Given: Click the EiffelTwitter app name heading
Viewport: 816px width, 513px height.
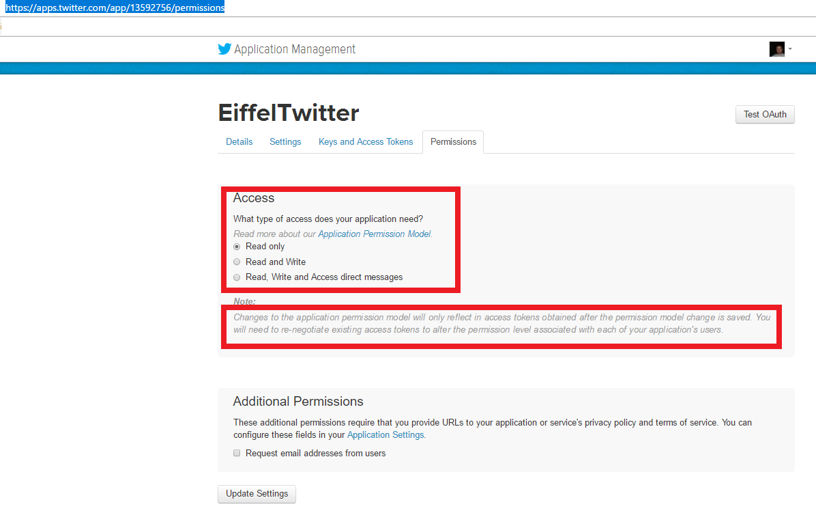Looking at the screenshot, I should (289, 113).
